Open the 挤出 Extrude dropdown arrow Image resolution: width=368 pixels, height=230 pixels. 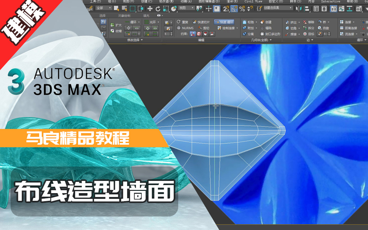[x=299, y=22]
